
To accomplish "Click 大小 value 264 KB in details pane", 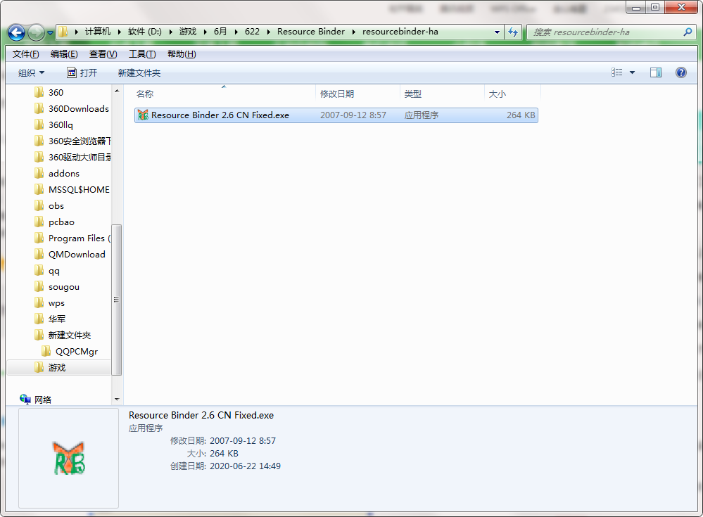I will (x=224, y=454).
